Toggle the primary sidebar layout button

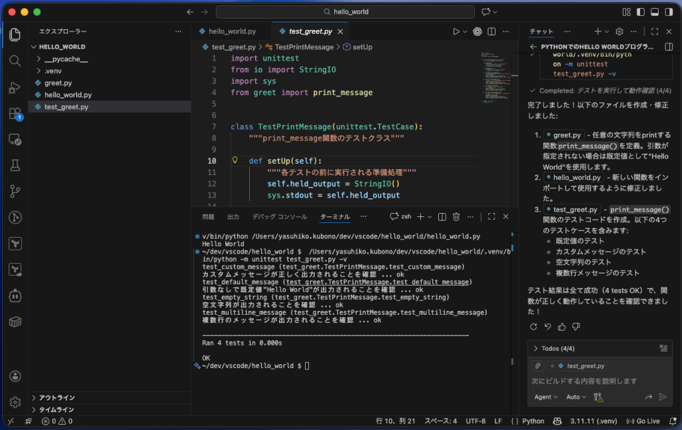click(x=640, y=12)
